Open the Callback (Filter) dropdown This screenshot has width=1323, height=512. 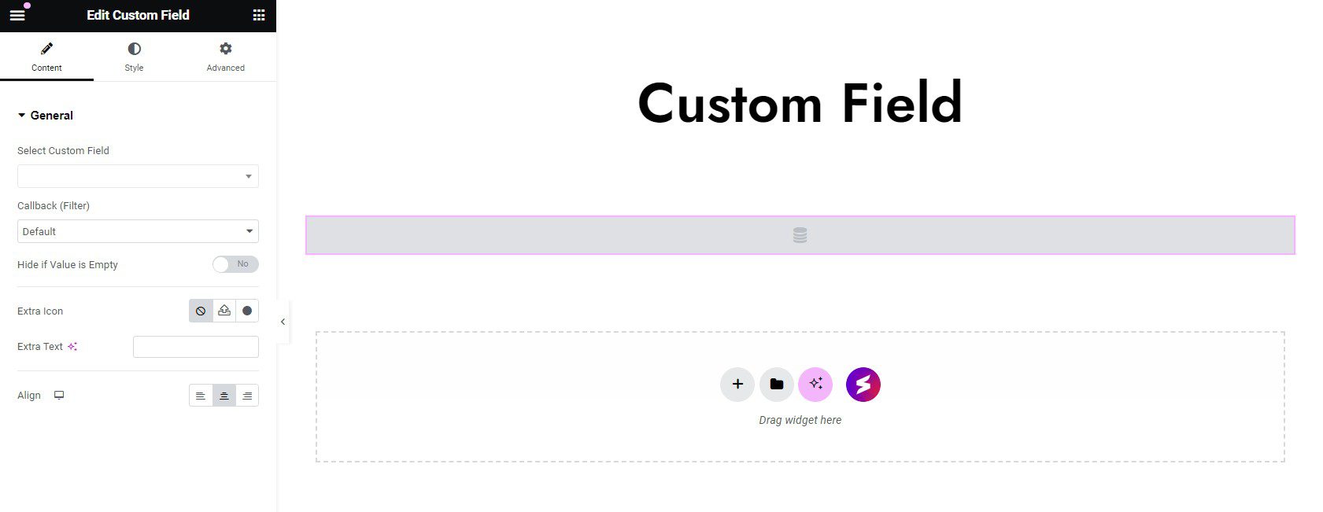click(x=138, y=230)
